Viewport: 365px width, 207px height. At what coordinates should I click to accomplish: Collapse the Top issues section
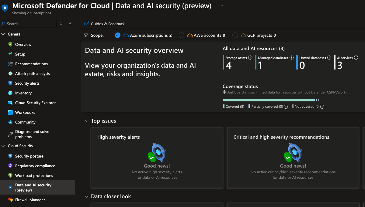(x=87, y=121)
